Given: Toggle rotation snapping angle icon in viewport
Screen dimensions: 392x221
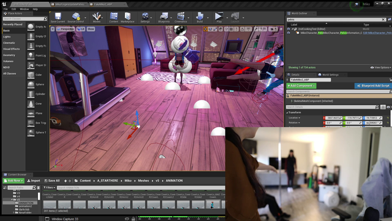Looking at the screenshot, I should tap(243, 29).
